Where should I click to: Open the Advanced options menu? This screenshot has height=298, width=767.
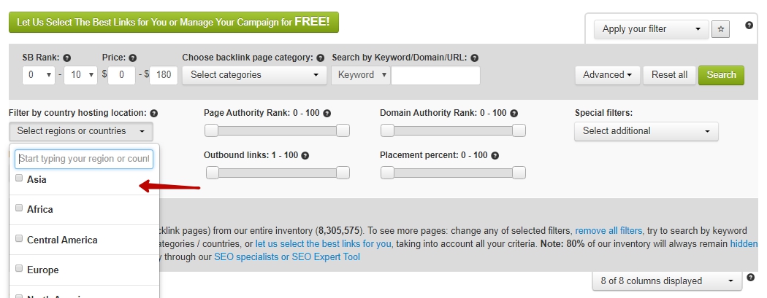(607, 75)
